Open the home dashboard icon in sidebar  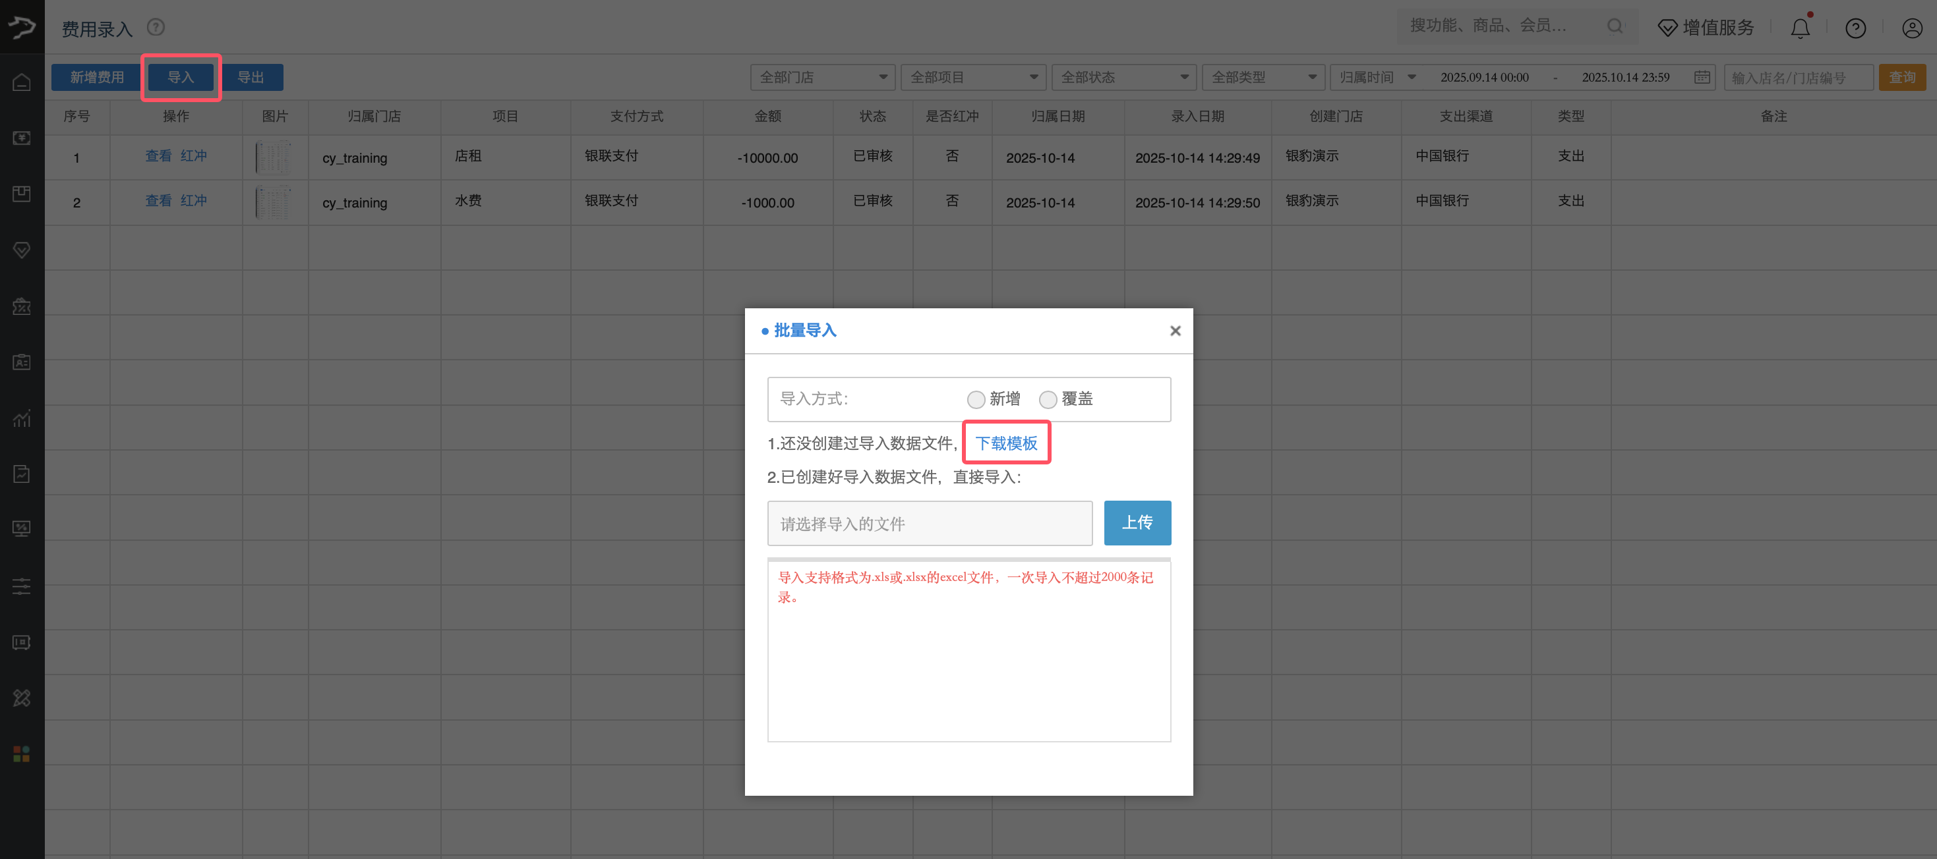[21, 82]
